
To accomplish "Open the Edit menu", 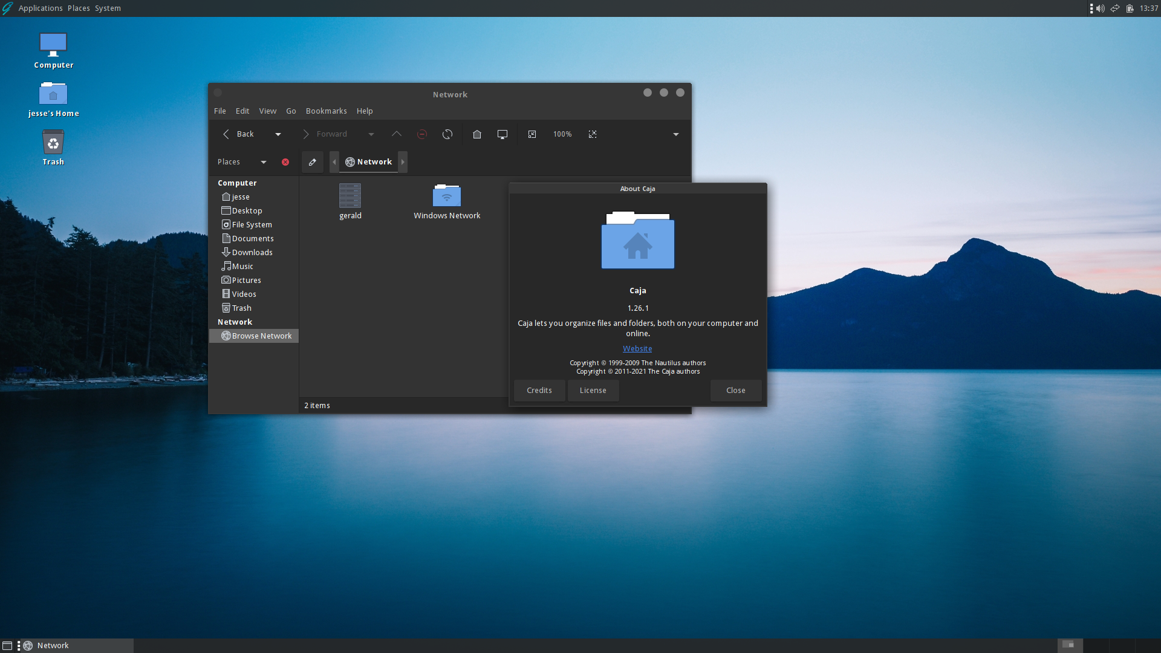I will (242, 111).
